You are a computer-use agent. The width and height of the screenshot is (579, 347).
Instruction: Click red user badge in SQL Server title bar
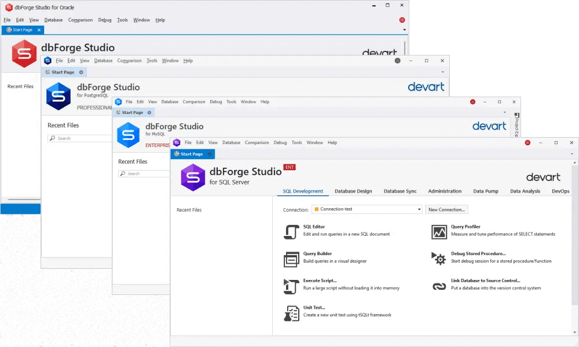(527, 143)
